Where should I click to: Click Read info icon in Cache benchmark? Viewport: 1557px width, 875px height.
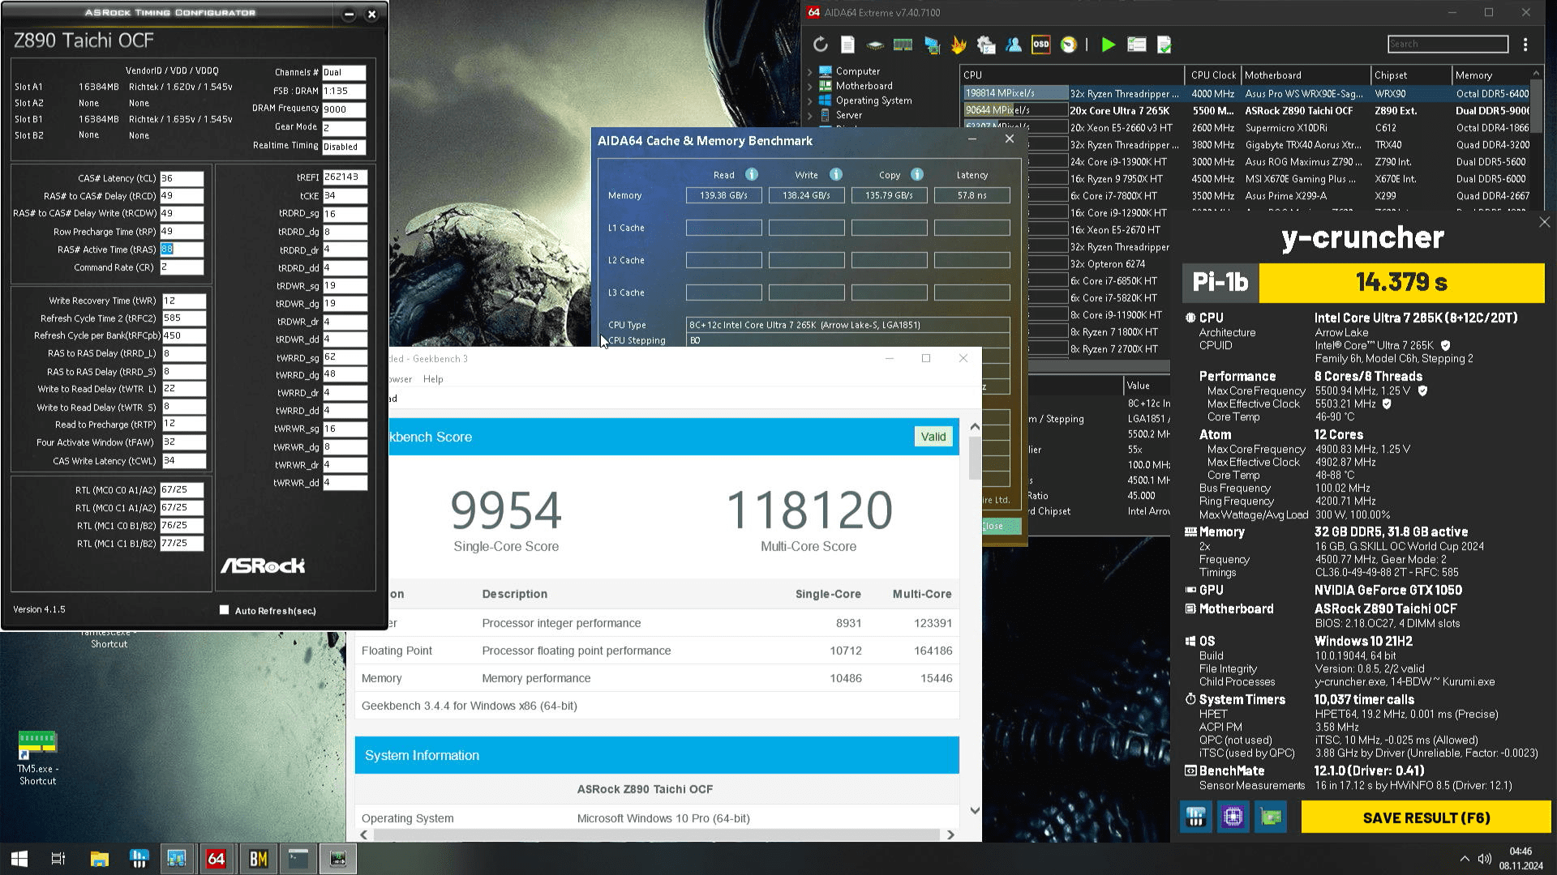click(x=752, y=174)
